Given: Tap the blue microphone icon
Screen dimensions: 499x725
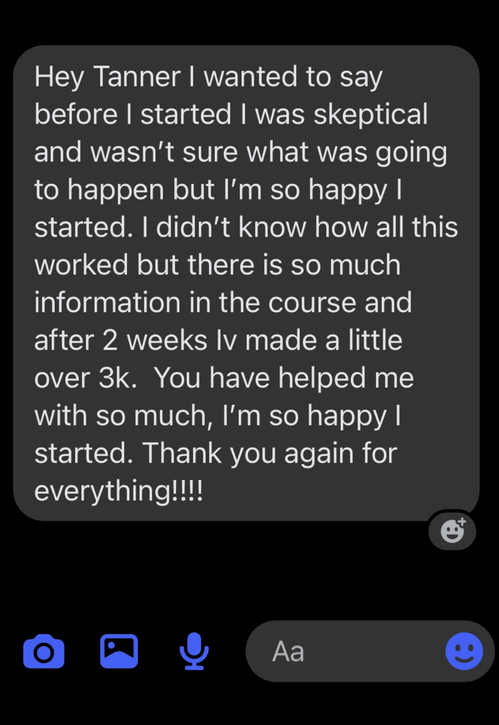Looking at the screenshot, I should (x=194, y=651).
